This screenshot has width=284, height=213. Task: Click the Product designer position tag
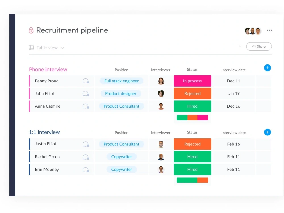[121, 93]
